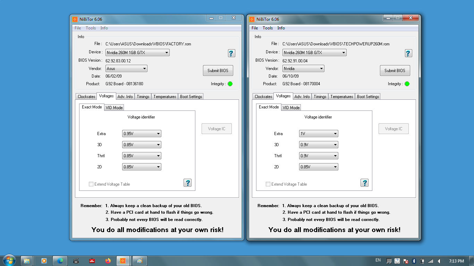The width and height of the screenshot is (474, 266).
Task: Click the volume speaker tray icon
Action: pos(439,261)
